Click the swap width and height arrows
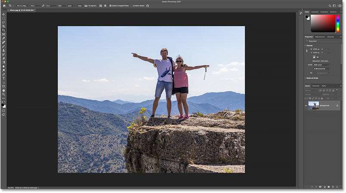Screen dimensions: 346x193 click(x=43, y=6)
